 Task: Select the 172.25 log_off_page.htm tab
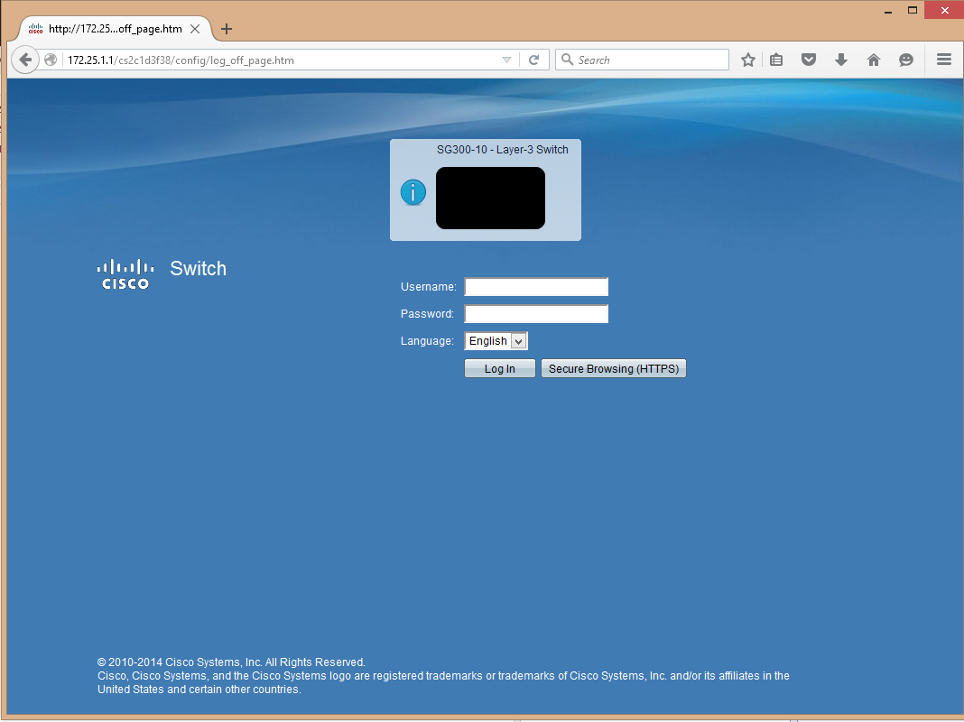(x=115, y=29)
